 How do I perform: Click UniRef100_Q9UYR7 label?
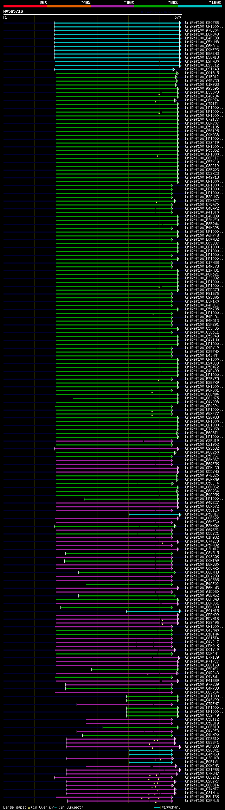point(202,781)
